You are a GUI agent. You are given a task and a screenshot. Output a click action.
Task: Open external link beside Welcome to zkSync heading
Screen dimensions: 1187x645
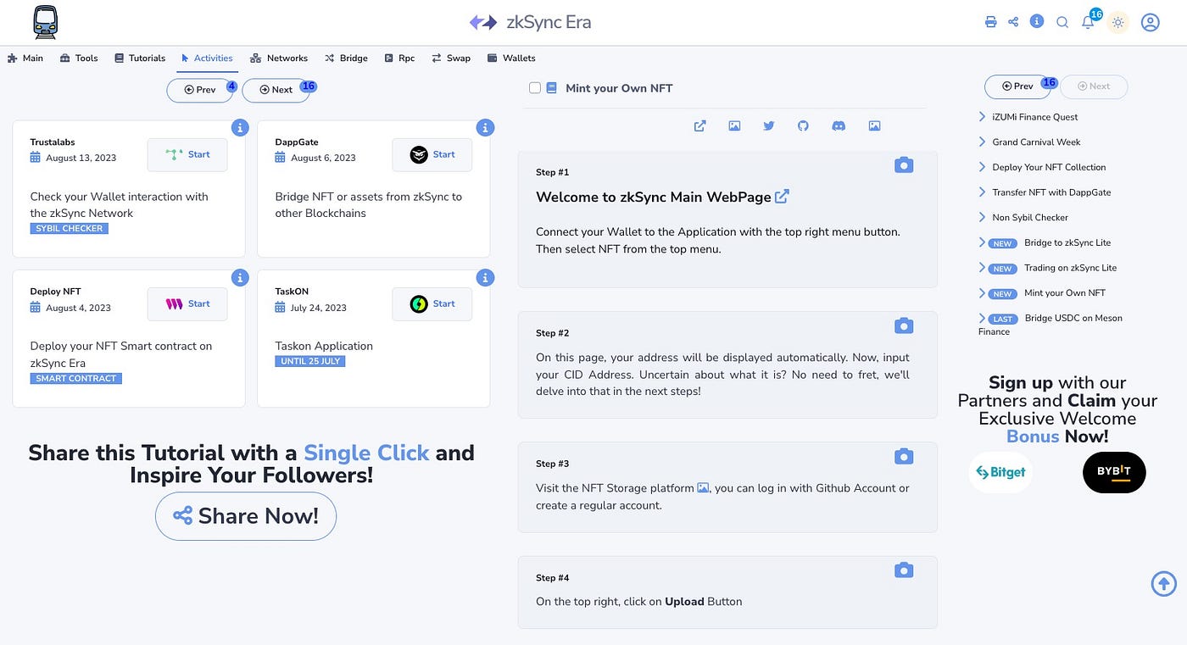(782, 196)
